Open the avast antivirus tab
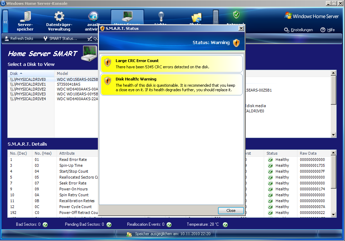This screenshot has width=345, height=241. pyautogui.click(x=92, y=21)
